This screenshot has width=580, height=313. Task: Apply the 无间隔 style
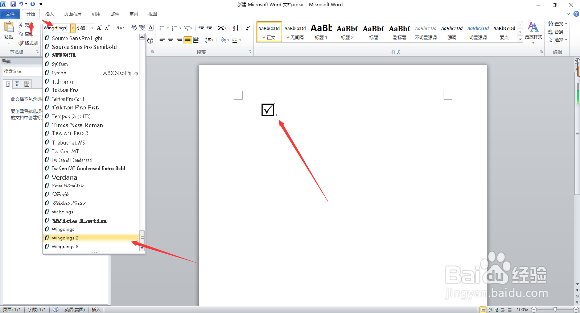point(295,32)
